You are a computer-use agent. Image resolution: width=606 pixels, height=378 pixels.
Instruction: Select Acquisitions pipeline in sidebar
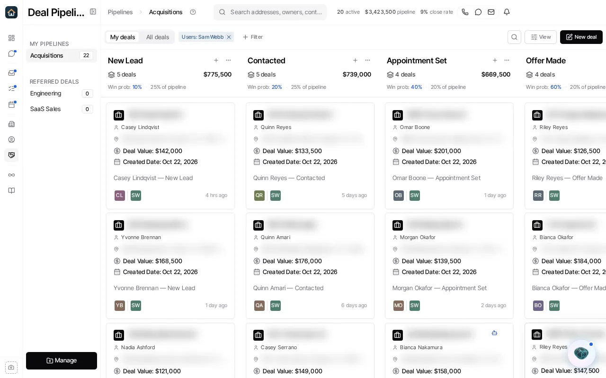point(62,55)
